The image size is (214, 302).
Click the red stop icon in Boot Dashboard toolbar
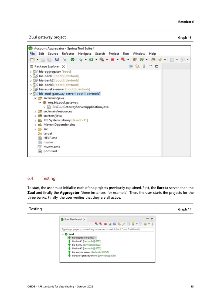click(x=106, y=224)
